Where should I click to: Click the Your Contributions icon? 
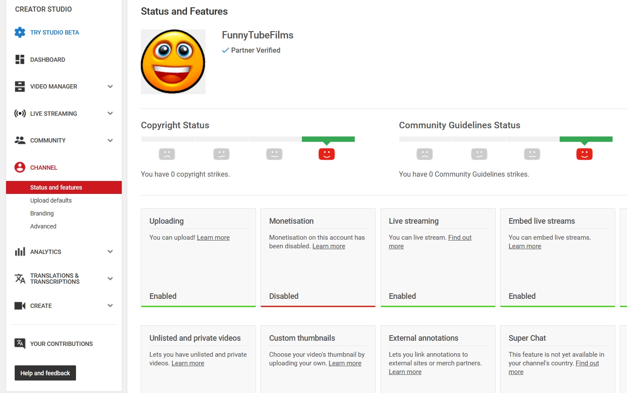[x=20, y=344]
